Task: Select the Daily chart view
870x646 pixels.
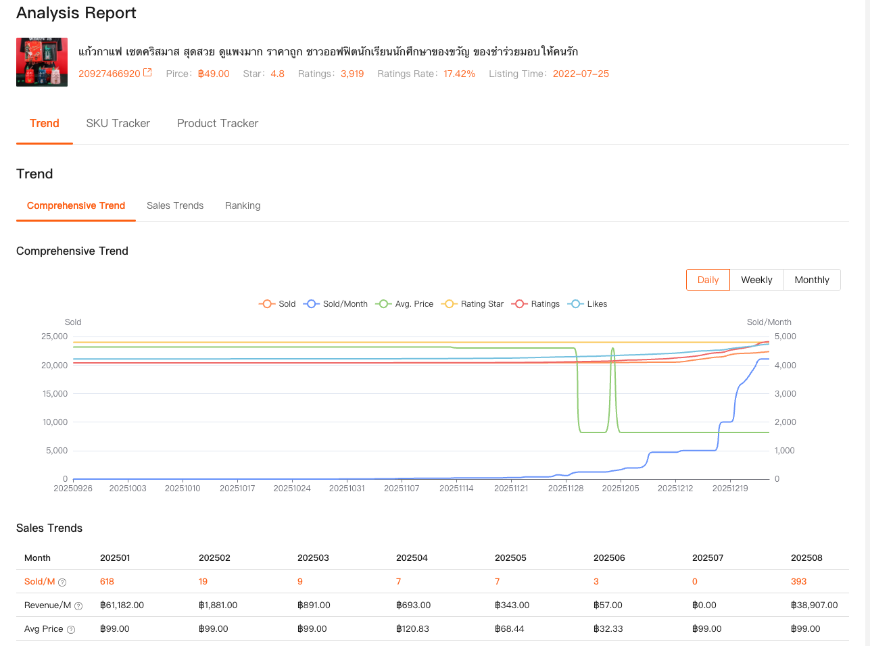Action: point(708,280)
